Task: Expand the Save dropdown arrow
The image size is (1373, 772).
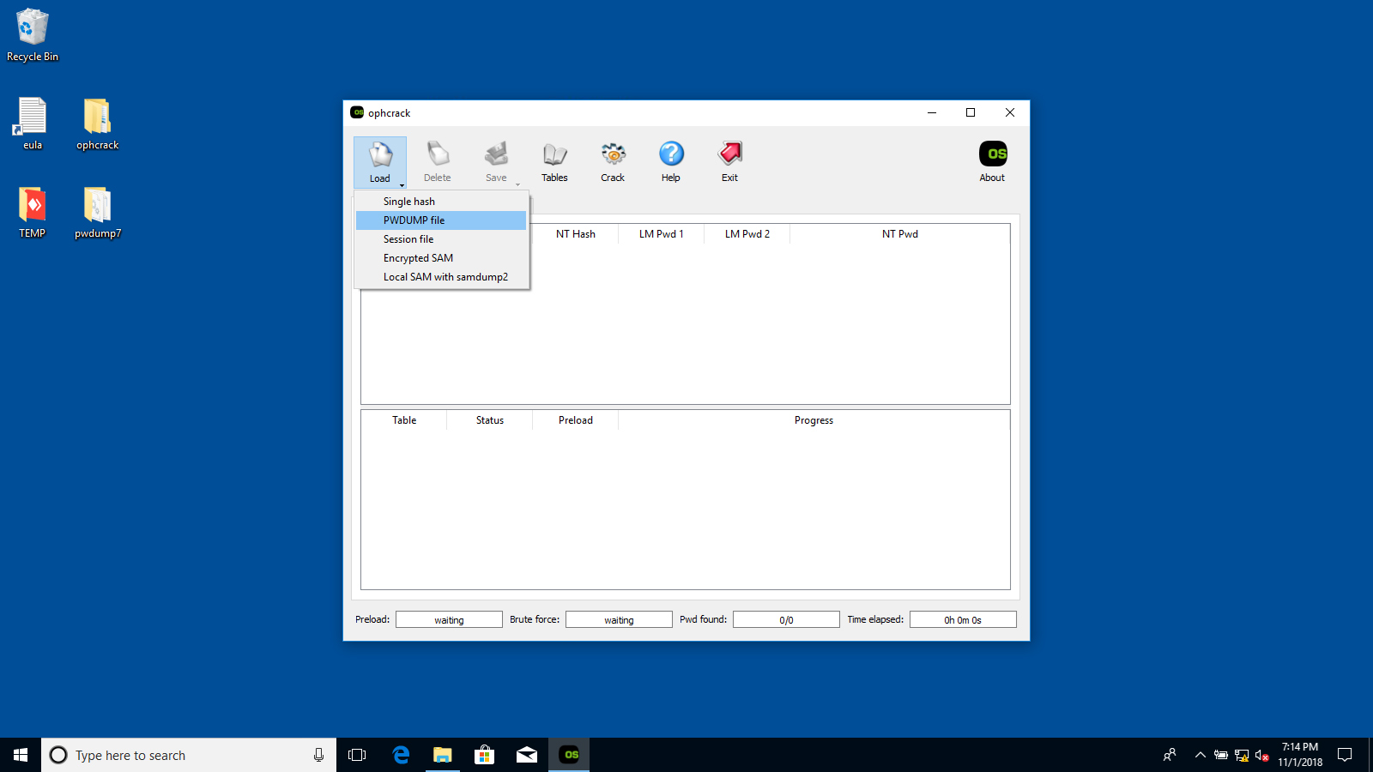Action: coord(517,184)
